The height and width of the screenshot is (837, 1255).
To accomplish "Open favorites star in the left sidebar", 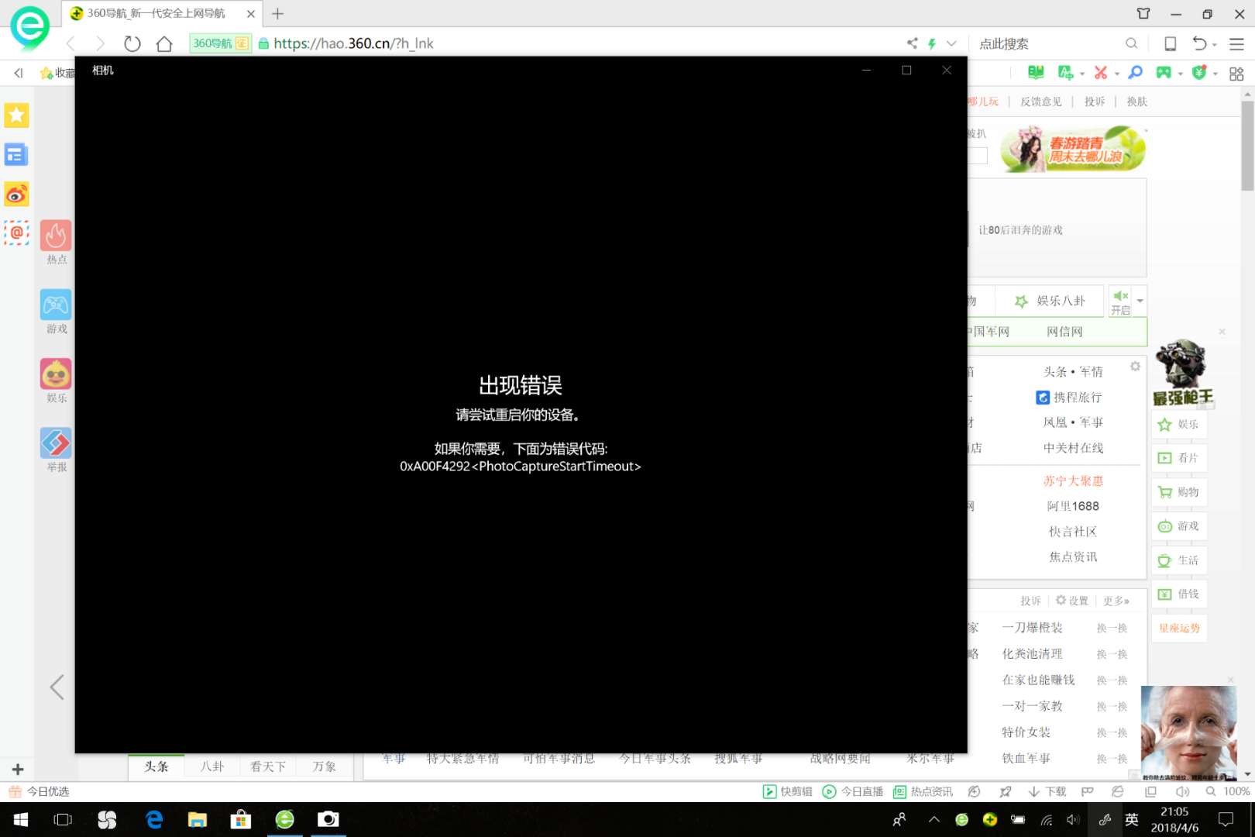I will coord(16,115).
